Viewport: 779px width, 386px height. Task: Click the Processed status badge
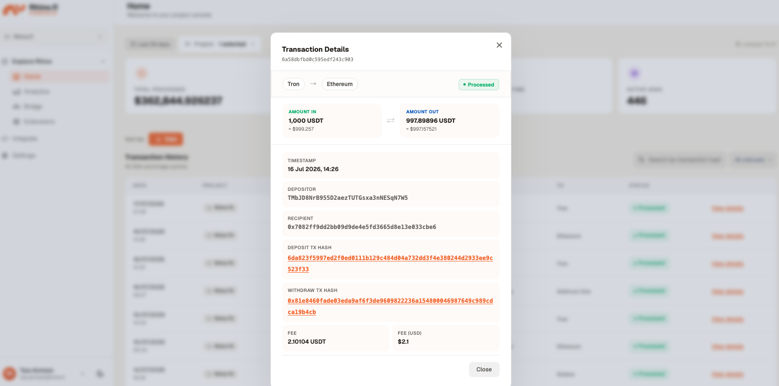(479, 85)
